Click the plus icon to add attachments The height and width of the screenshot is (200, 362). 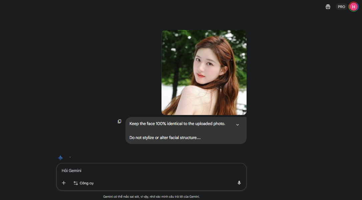pyautogui.click(x=64, y=183)
